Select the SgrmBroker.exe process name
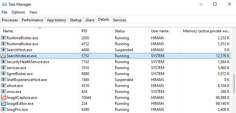 (x=20, y=74)
